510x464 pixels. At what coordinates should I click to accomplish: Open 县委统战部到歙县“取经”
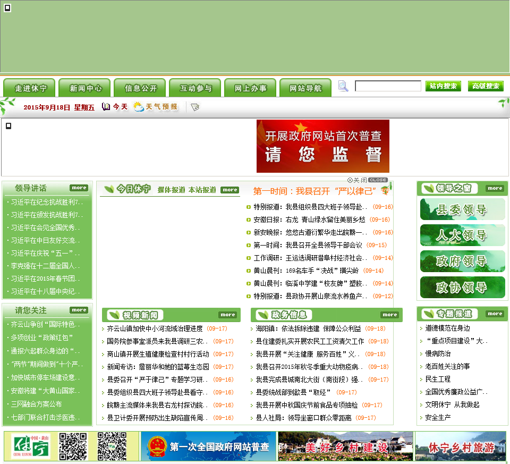(x=293, y=392)
